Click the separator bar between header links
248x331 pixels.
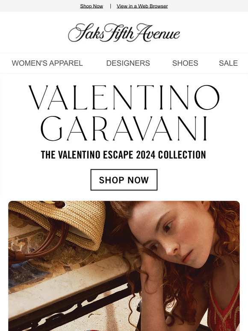(110, 6)
